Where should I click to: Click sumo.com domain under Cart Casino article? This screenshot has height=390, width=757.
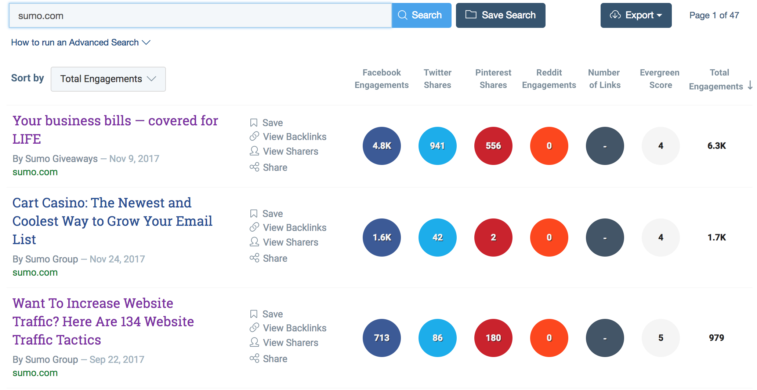[x=35, y=272]
